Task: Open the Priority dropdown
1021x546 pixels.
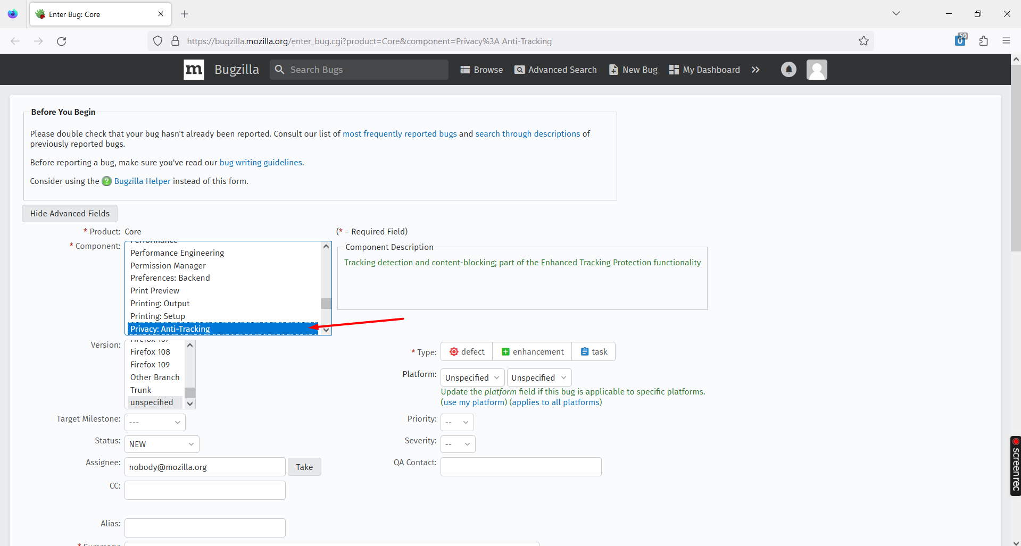Action: (x=456, y=422)
